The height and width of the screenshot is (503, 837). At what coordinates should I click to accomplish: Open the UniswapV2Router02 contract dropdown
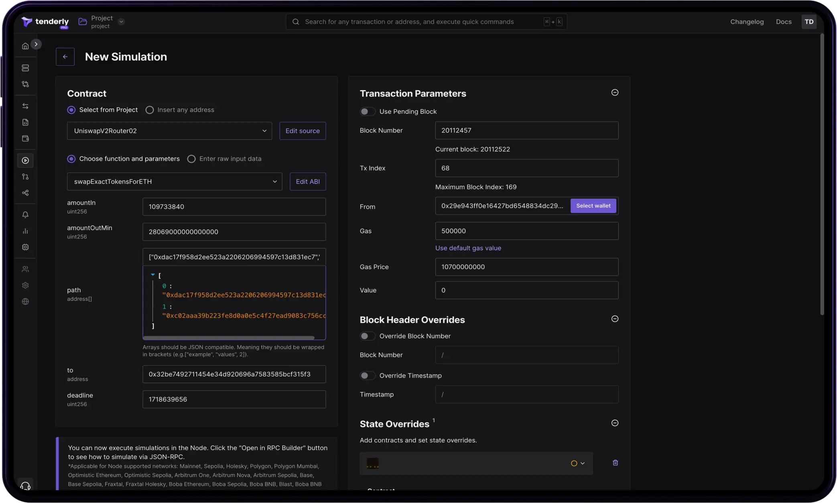point(169,131)
